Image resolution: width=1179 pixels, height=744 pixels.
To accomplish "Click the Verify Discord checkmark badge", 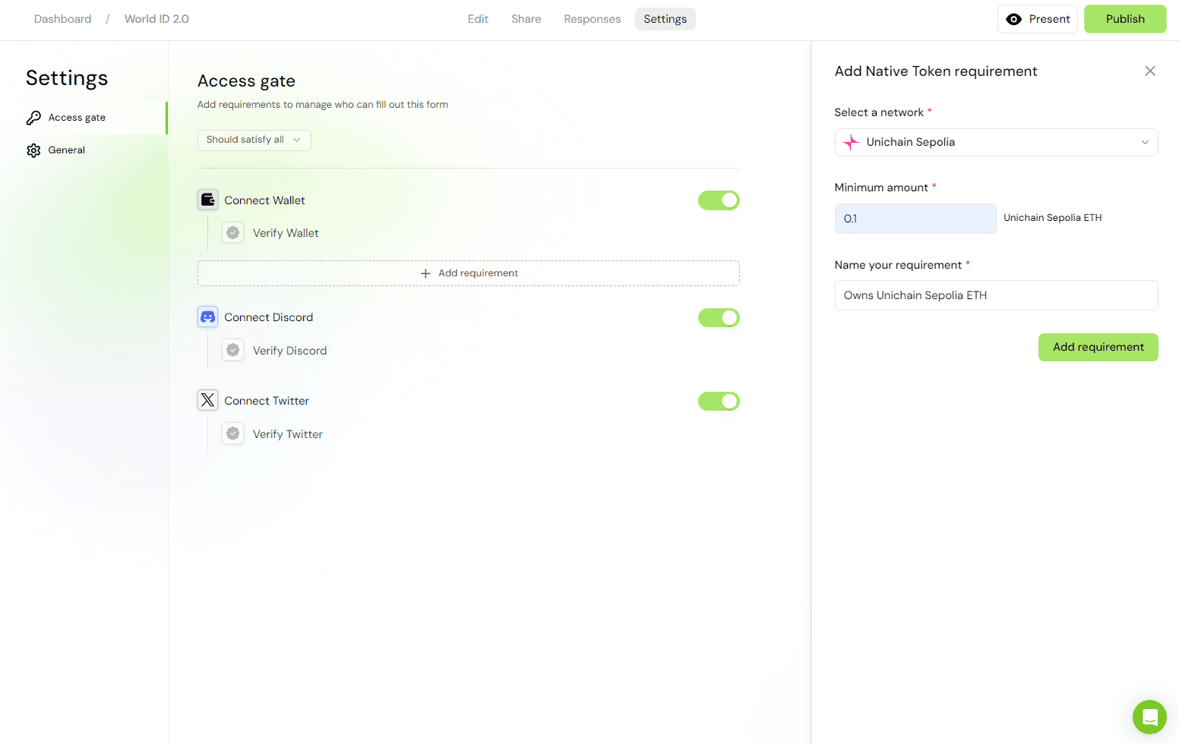I will pyautogui.click(x=233, y=350).
